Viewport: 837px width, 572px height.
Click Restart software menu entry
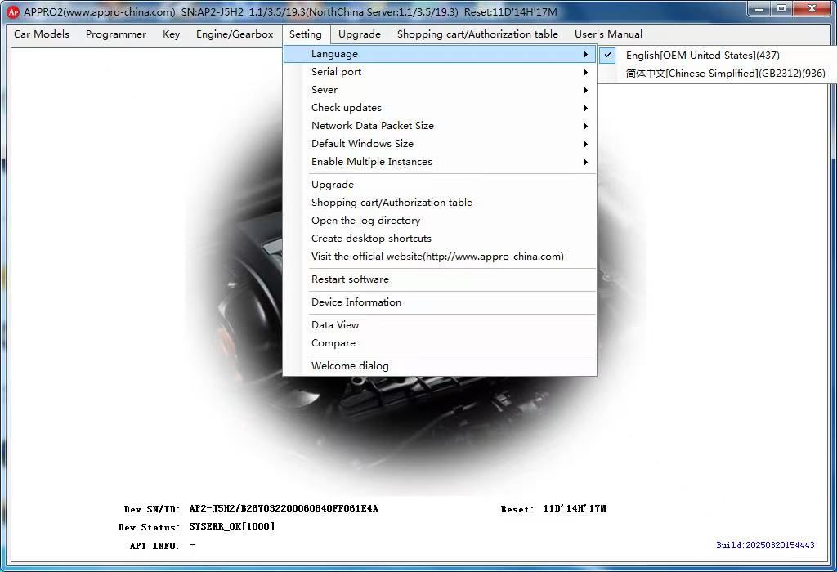coord(350,279)
